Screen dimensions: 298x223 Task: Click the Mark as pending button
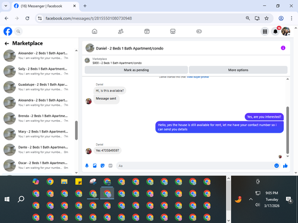[x=136, y=70]
